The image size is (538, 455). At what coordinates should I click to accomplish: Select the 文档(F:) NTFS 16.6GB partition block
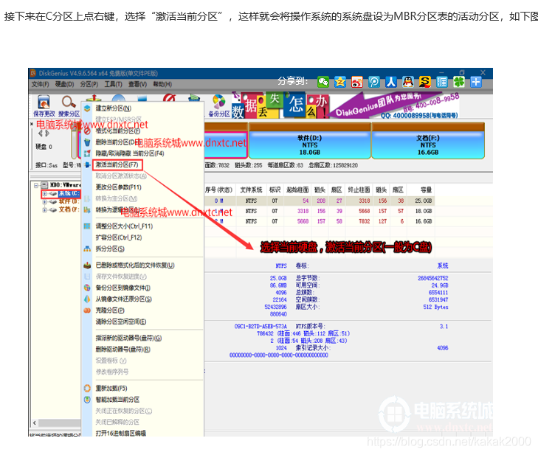pyautogui.click(x=428, y=142)
